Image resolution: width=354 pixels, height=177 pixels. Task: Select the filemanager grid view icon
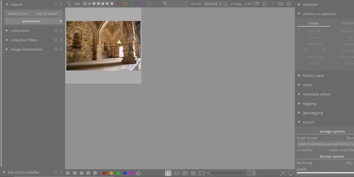pos(168,173)
